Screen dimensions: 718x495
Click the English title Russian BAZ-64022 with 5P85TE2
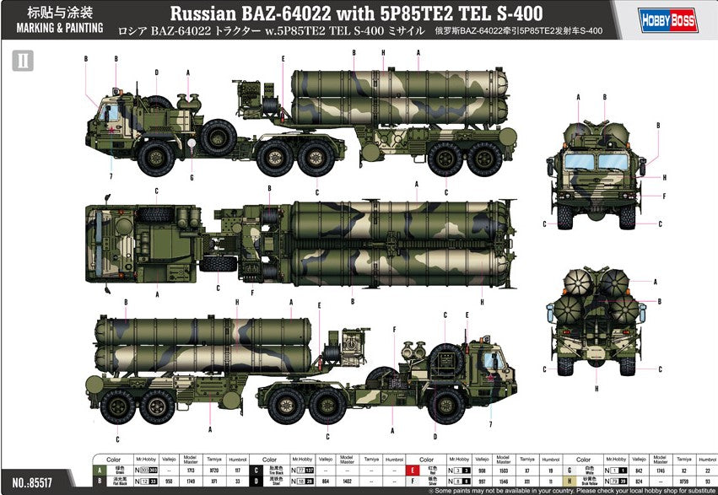pyautogui.click(x=356, y=13)
